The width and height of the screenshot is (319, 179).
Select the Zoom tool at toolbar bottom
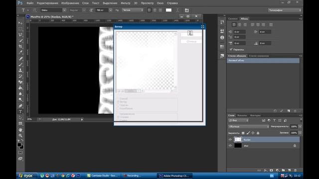click(x=20, y=135)
